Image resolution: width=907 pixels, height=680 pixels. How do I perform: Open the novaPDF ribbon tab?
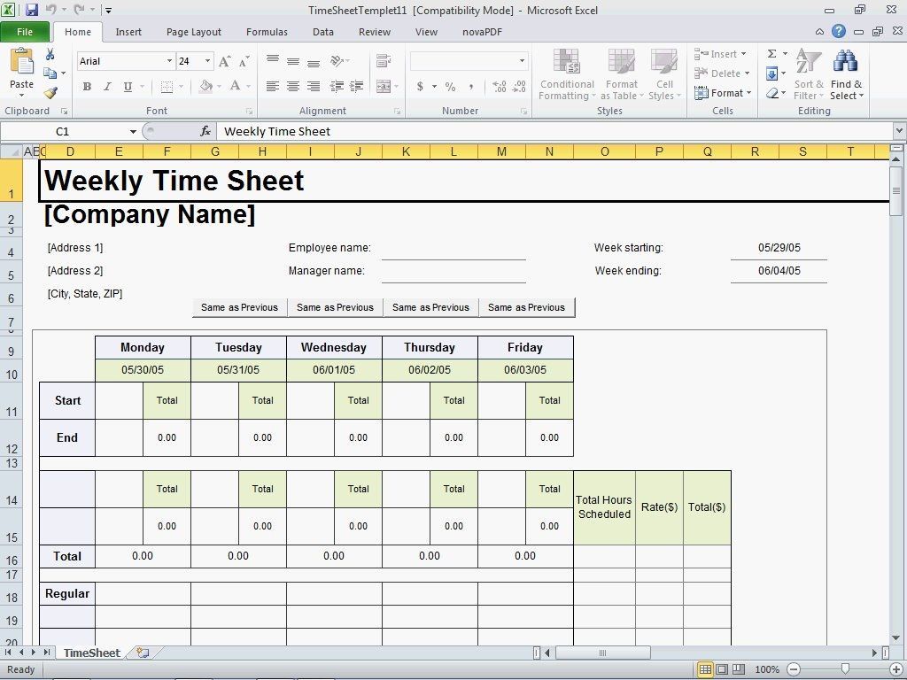click(x=483, y=32)
